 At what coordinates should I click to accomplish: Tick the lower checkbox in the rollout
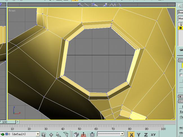coord(181,75)
